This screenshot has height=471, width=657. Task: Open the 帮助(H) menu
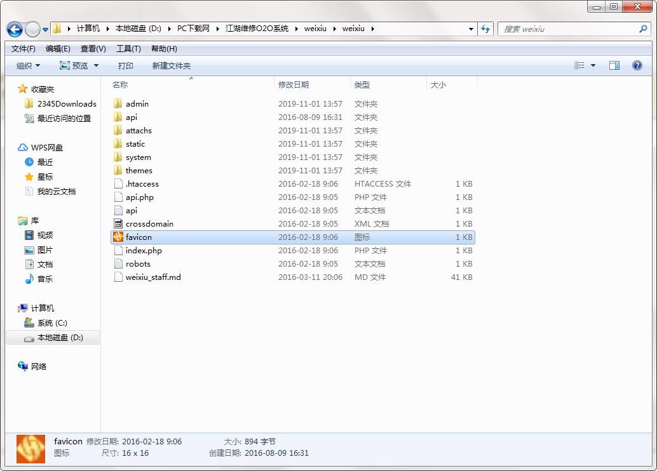pyautogui.click(x=164, y=49)
